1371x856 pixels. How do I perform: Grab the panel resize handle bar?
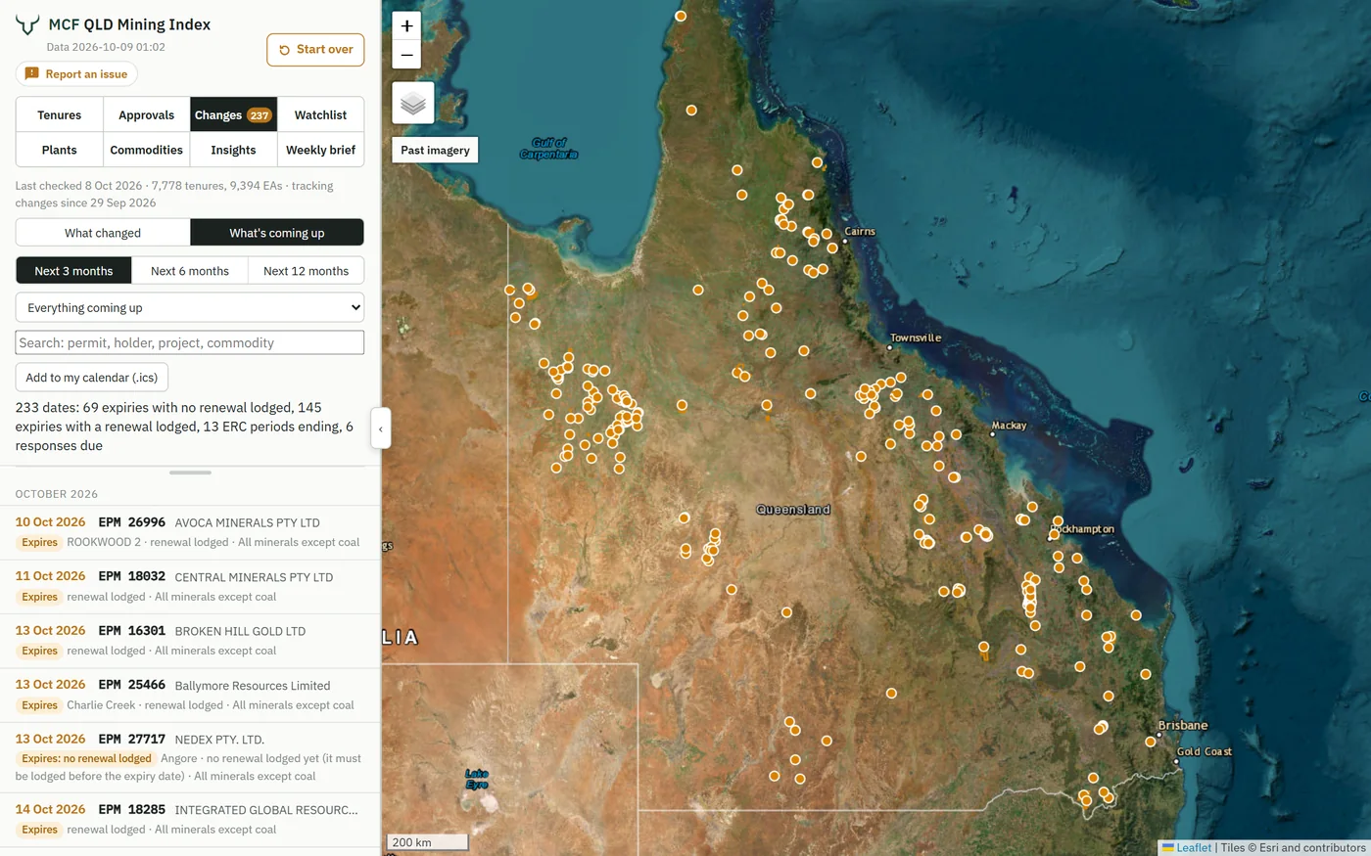pyautogui.click(x=190, y=473)
